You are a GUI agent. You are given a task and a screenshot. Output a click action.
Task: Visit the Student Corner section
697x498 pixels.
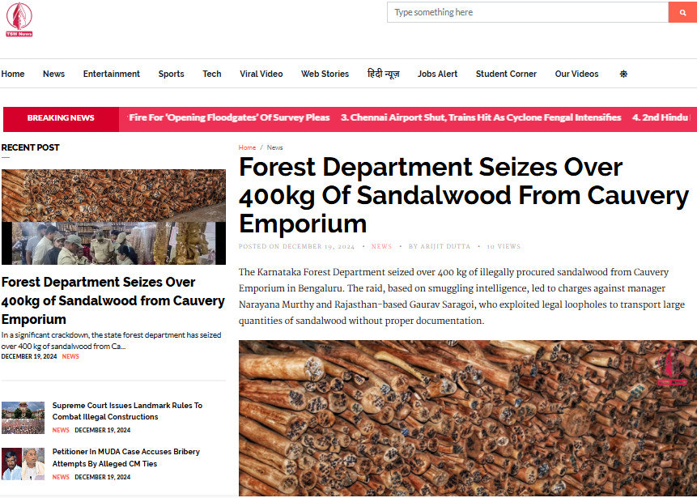pos(506,74)
